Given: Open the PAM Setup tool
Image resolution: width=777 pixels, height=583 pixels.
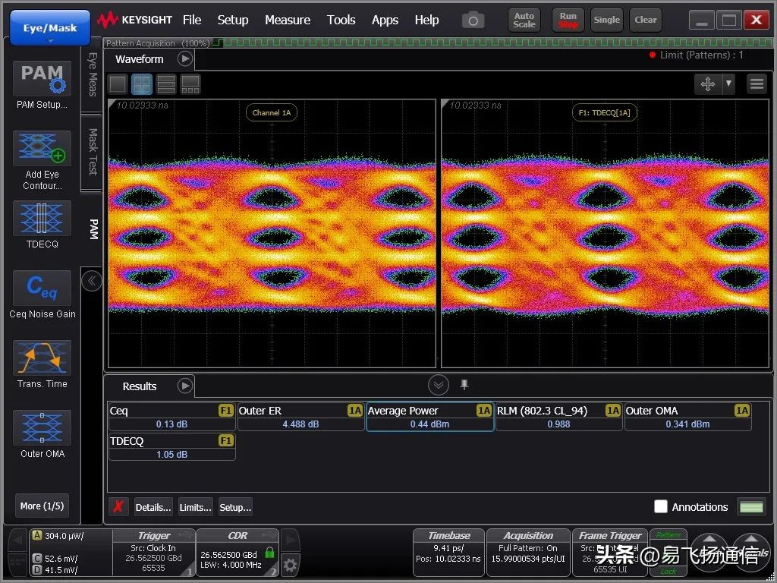Looking at the screenshot, I should coord(42,79).
